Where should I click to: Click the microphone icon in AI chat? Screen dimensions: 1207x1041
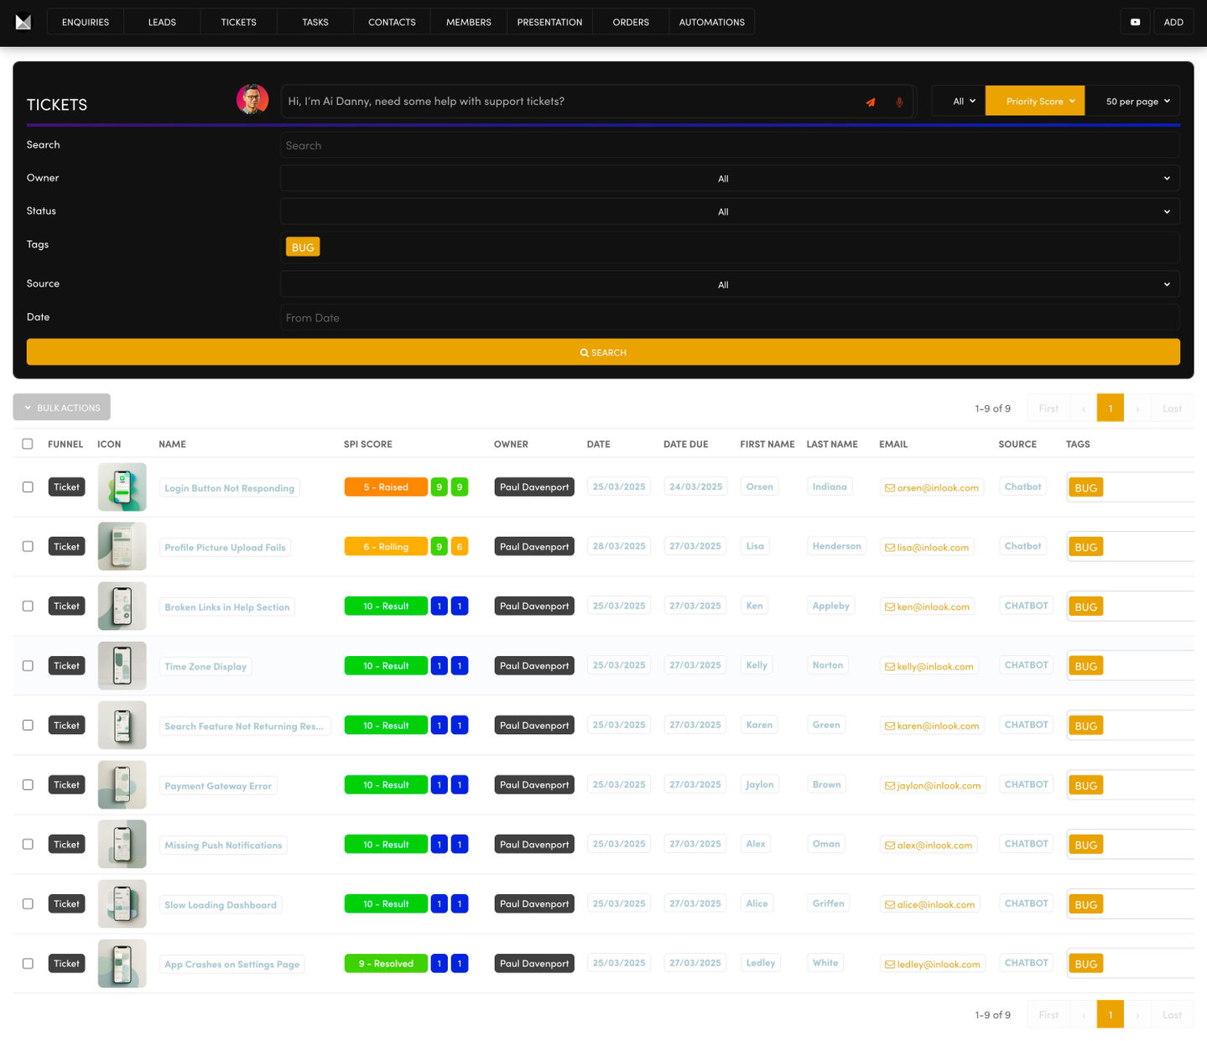pos(899,102)
